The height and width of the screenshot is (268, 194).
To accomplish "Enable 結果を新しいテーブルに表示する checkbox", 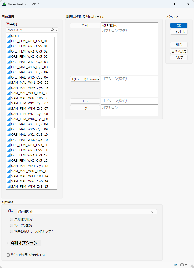I will pos(12,231).
